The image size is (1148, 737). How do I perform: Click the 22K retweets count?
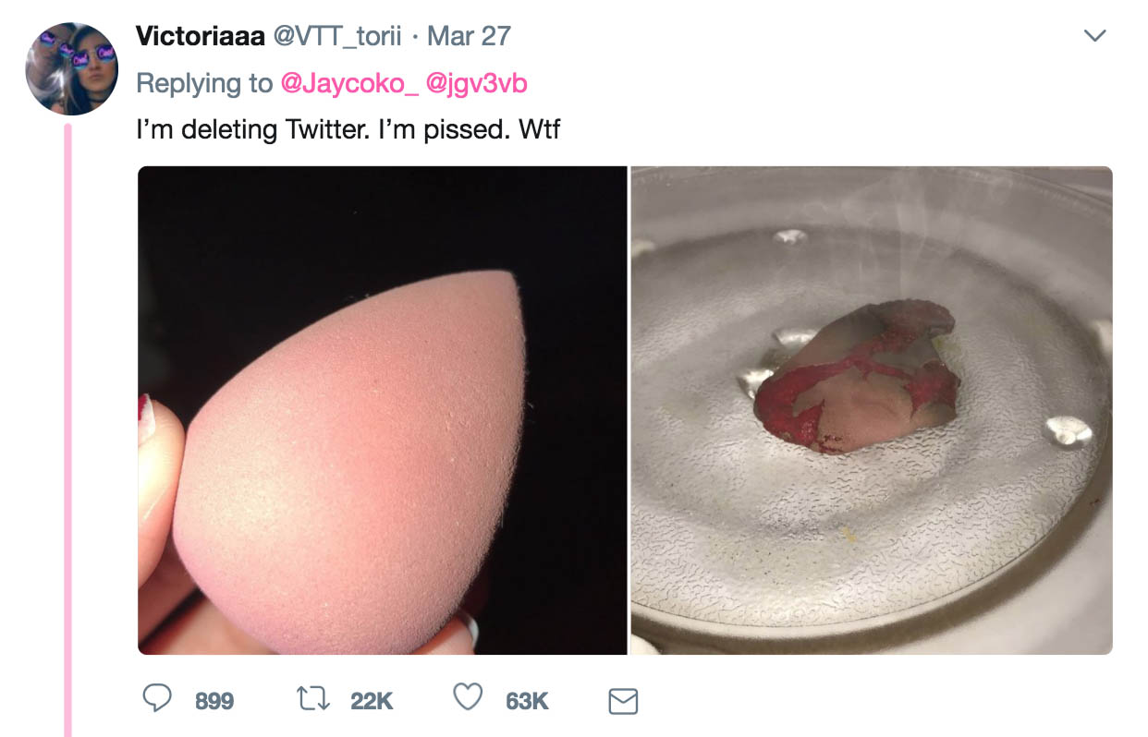(x=372, y=701)
